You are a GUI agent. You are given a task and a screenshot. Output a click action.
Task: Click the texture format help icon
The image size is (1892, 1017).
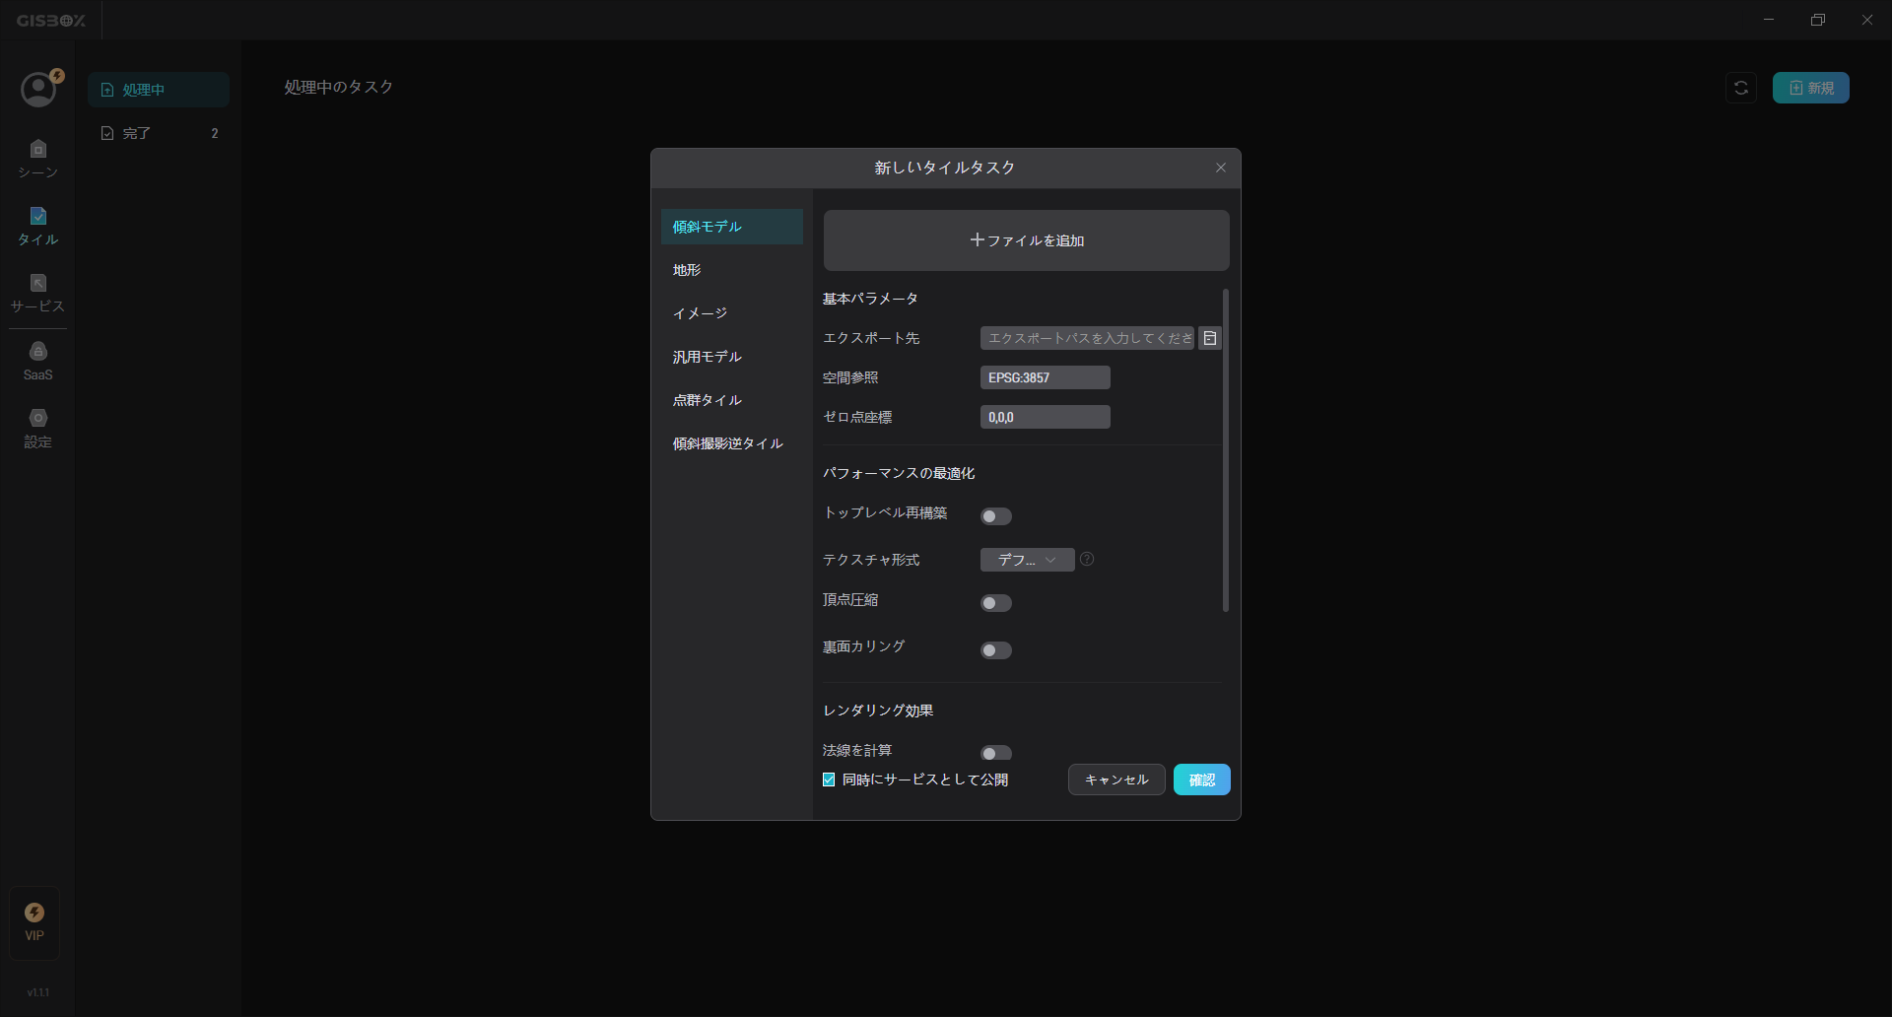[1087, 559]
